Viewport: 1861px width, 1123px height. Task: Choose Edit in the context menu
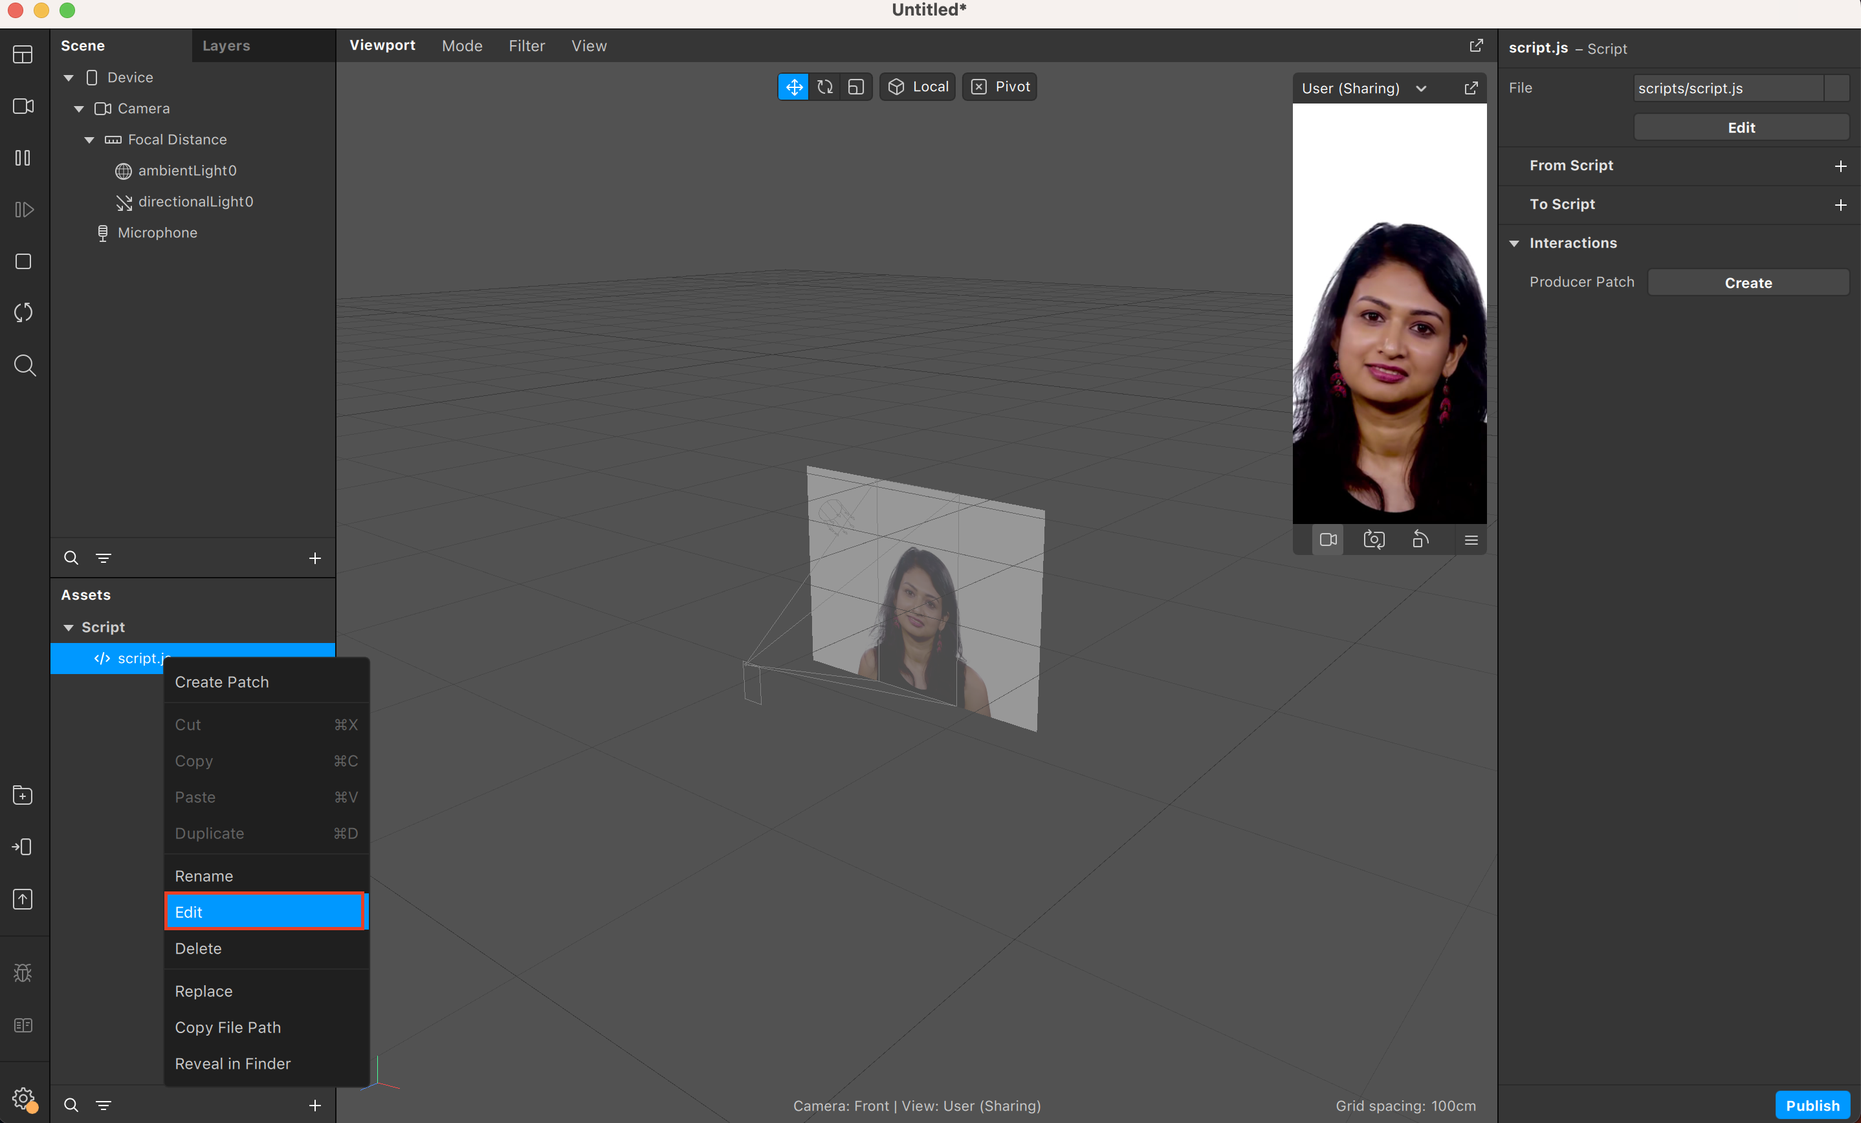[x=265, y=911]
